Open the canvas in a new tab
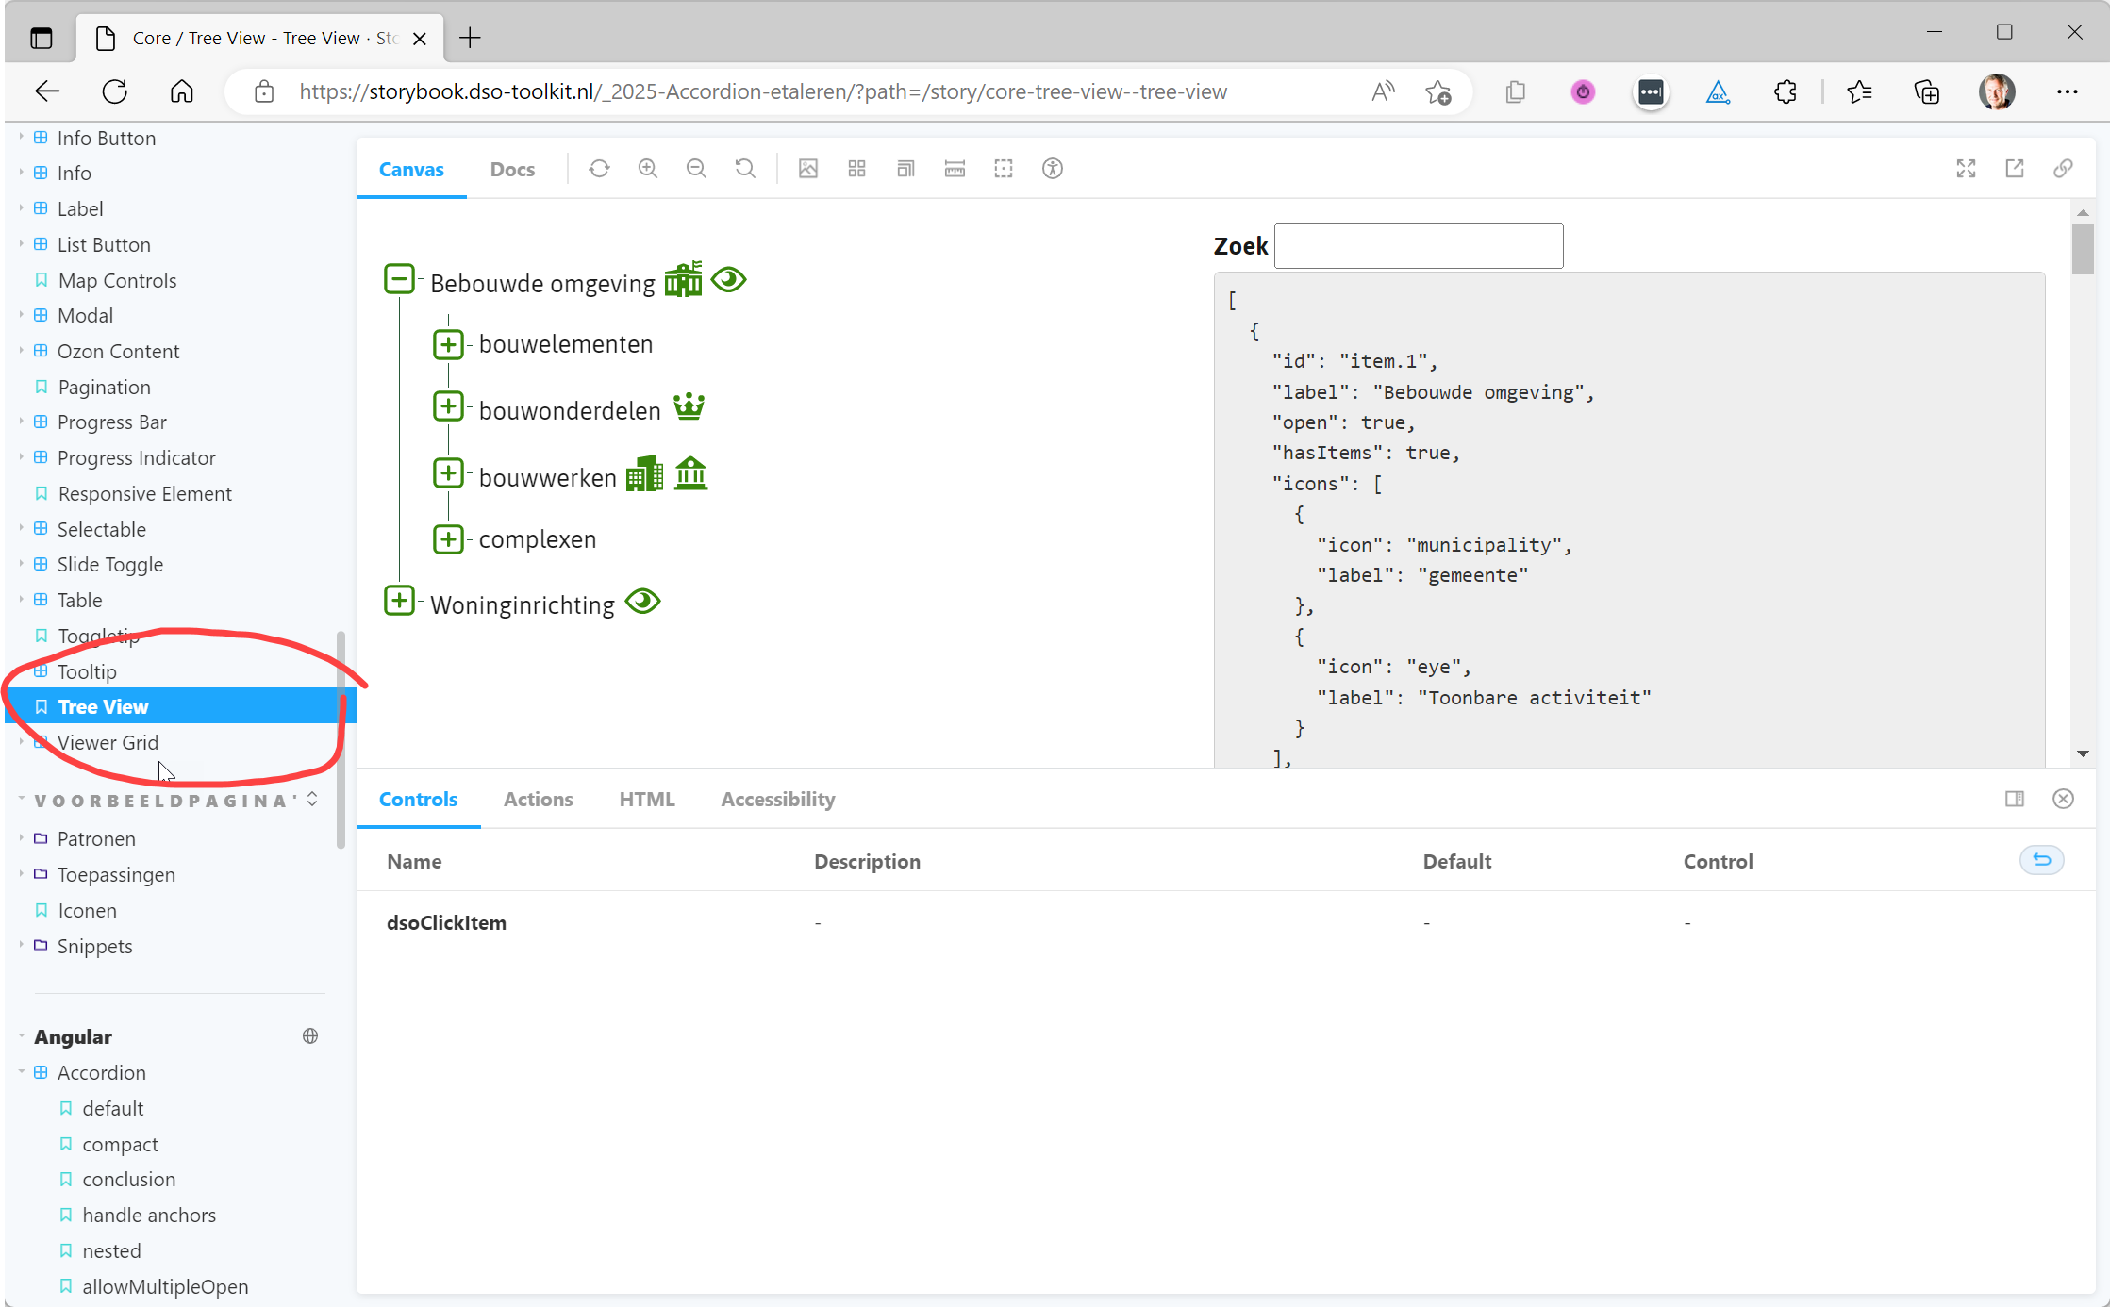Screen dimensions: 2110x1307 pos(2015,168)
